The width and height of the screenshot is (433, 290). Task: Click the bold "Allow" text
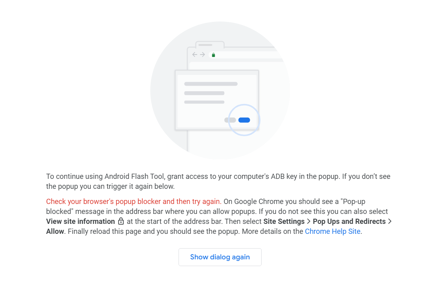(x=55, y=231)
